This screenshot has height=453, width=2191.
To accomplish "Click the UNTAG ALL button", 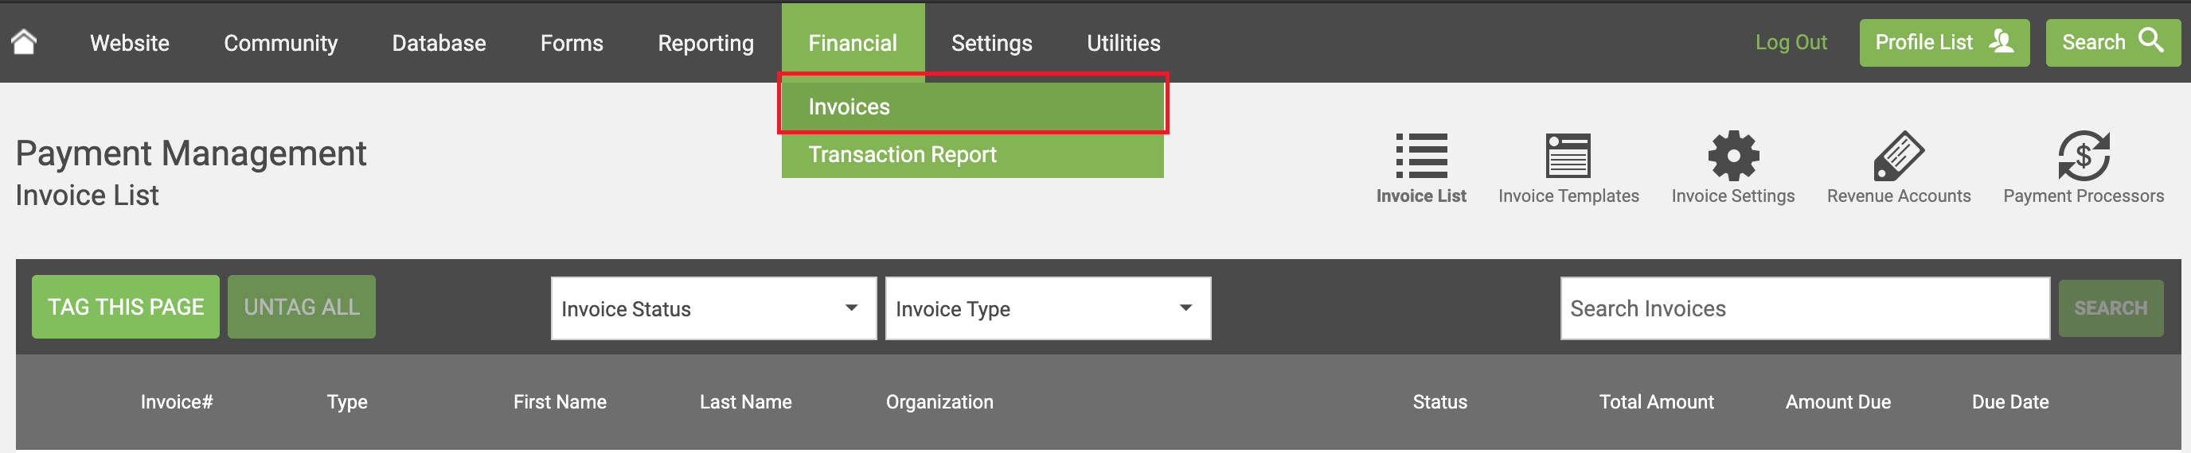I will point(301,307).
